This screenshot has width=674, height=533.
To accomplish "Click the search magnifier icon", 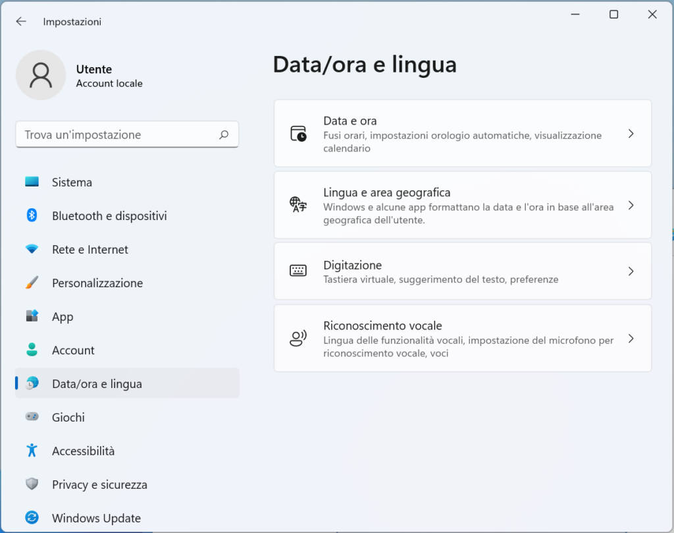I will coord(224,134).
